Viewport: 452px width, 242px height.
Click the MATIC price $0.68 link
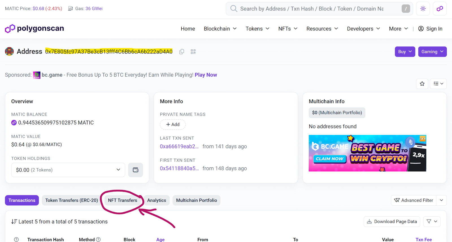coord(38,8)
